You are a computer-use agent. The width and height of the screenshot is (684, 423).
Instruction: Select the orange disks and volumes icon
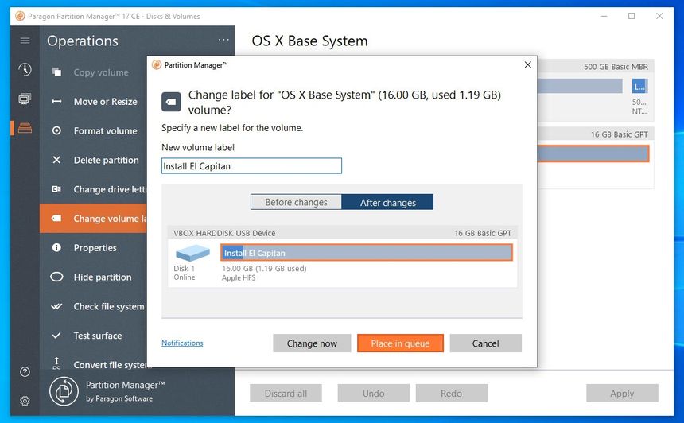point(25,128)
